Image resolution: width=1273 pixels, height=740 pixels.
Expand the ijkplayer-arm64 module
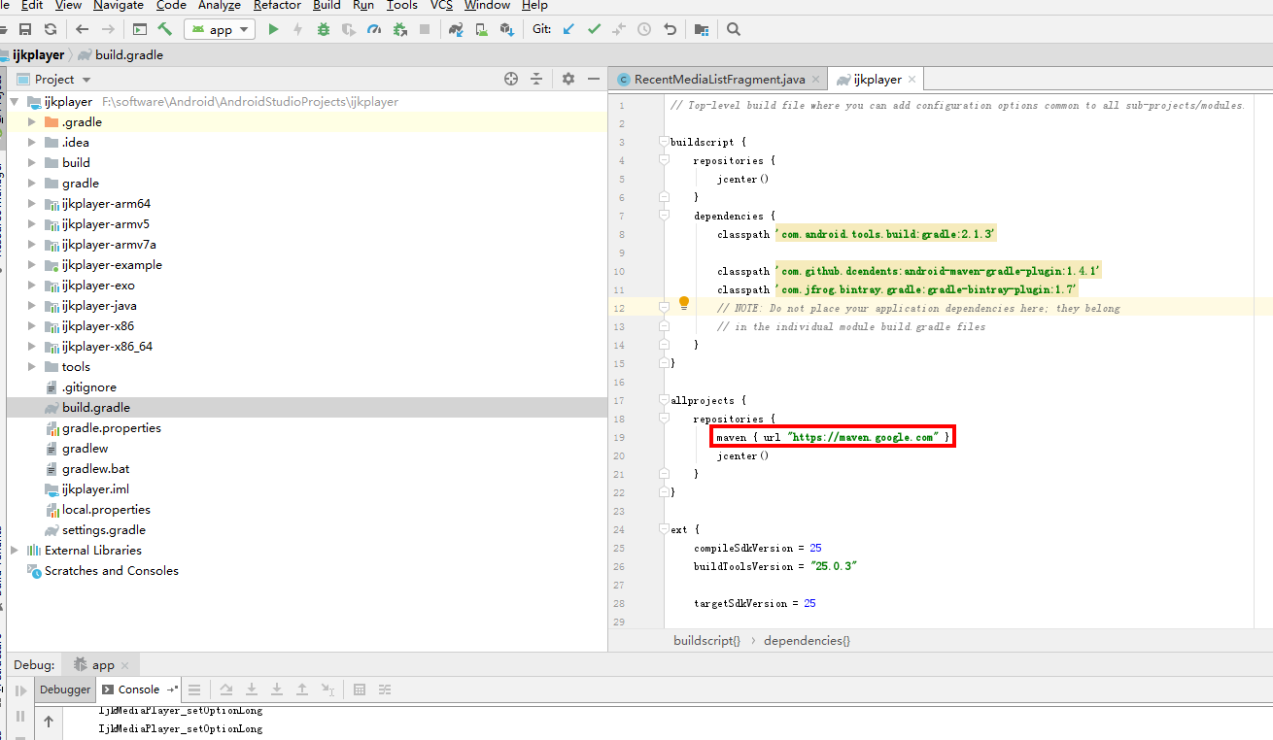[x=32, y=204]
